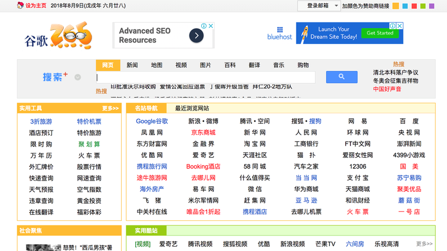
Task: Open the 天气预报 tool link
Action: pos(41,190)
